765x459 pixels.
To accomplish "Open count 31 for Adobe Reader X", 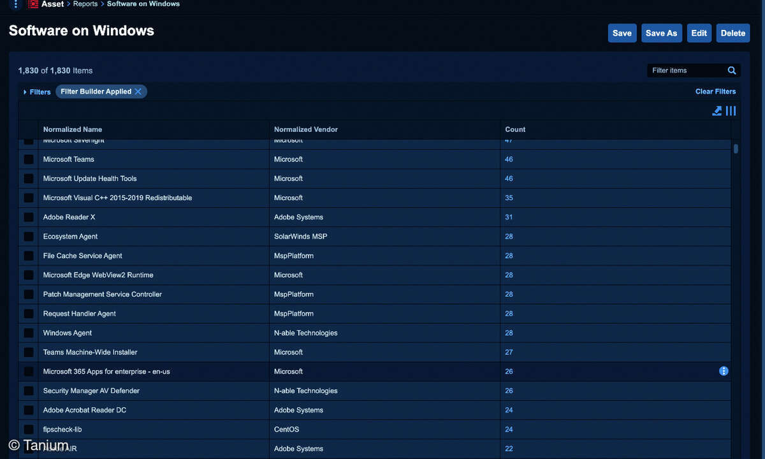I will click(509, 217).
